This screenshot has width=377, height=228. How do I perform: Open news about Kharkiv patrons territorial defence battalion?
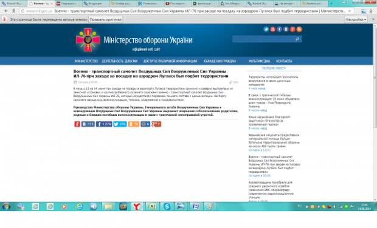[x=274, y=141]
